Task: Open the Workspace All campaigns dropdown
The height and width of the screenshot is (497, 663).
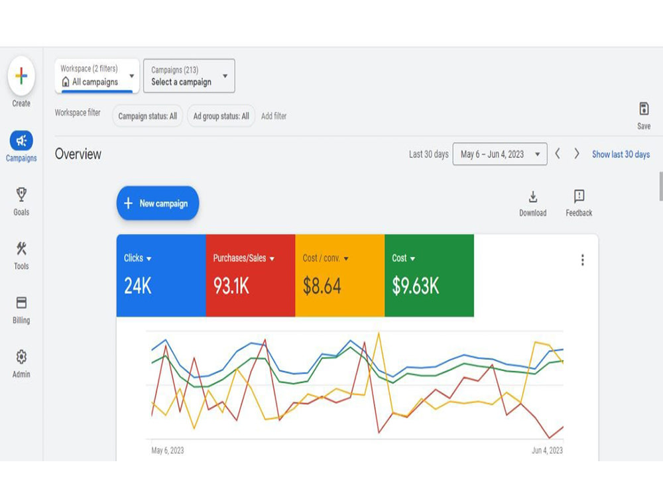Action: tap(97, 76)
